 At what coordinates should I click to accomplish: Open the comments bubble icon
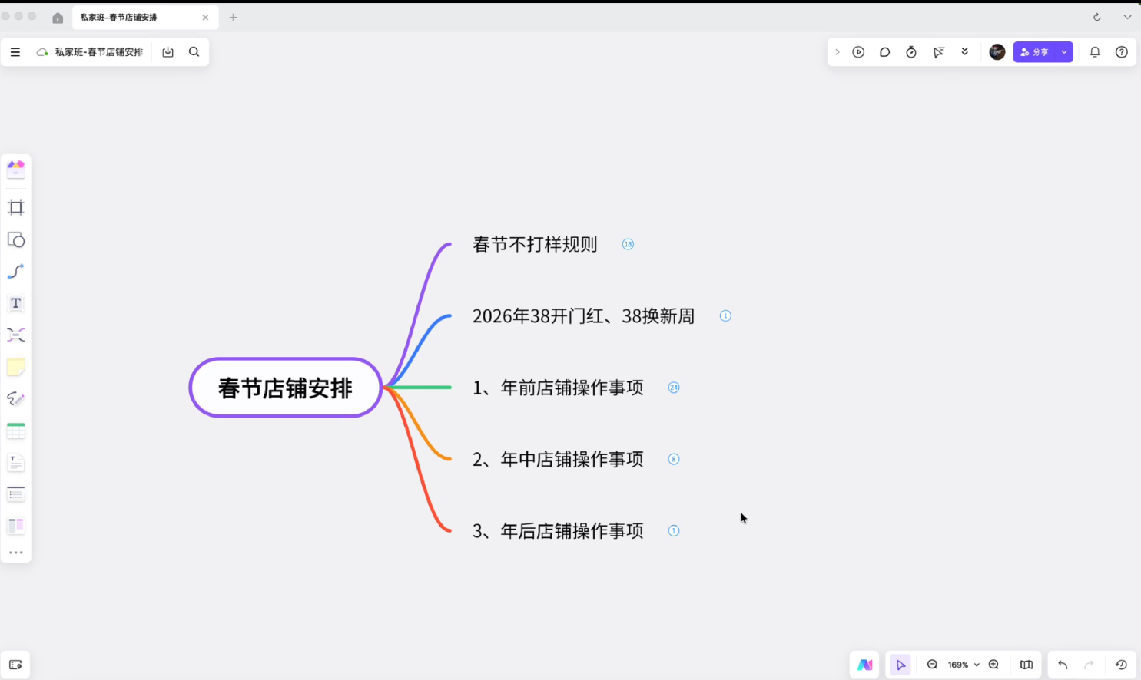(884, 52)
